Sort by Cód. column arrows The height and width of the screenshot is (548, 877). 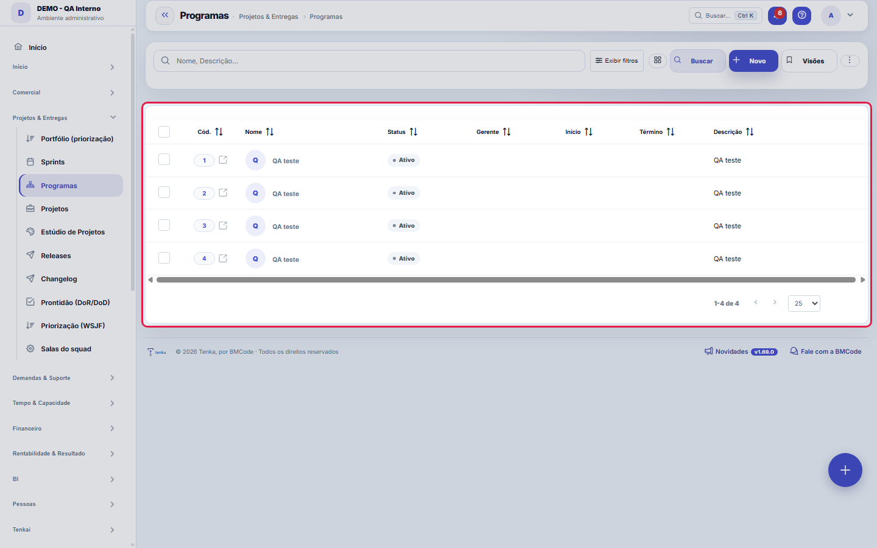[219, 132]
